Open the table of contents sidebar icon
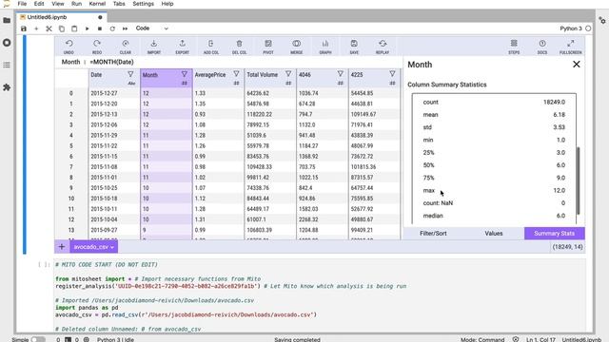This screenshot has width=609, height=342. click(x=7, y=65)
